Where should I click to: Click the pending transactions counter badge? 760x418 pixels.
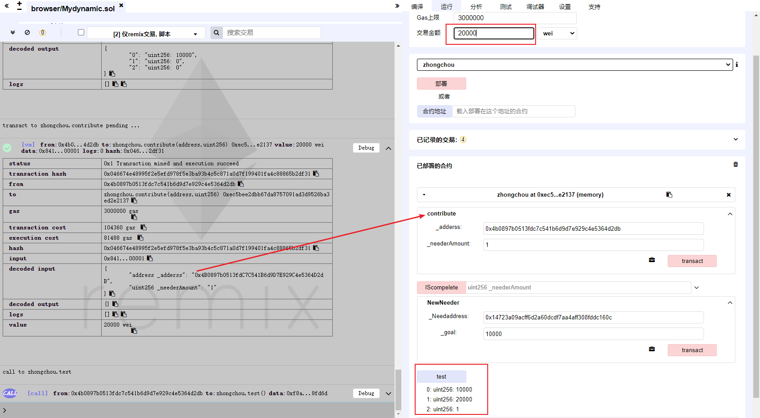(x=43, y=32)
